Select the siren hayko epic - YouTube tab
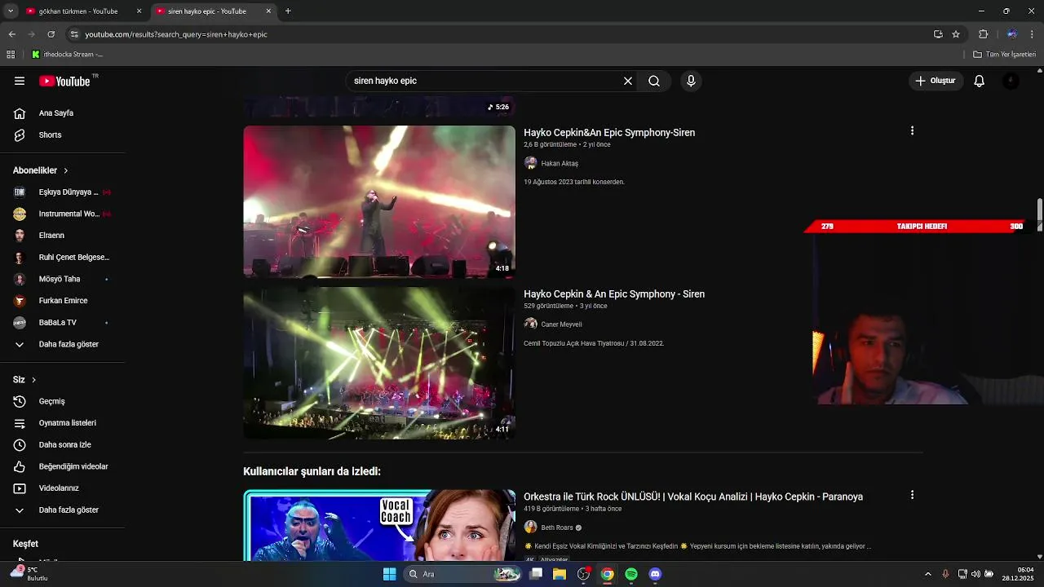 pyautogui.click(x=207, y=11)
